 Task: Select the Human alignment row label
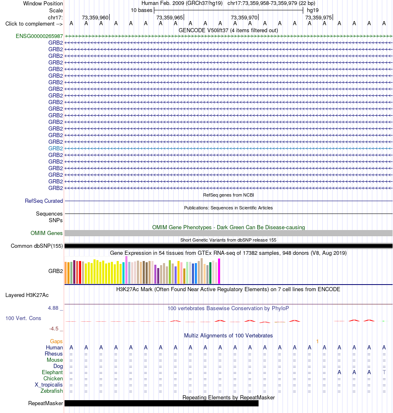[54, 347]
